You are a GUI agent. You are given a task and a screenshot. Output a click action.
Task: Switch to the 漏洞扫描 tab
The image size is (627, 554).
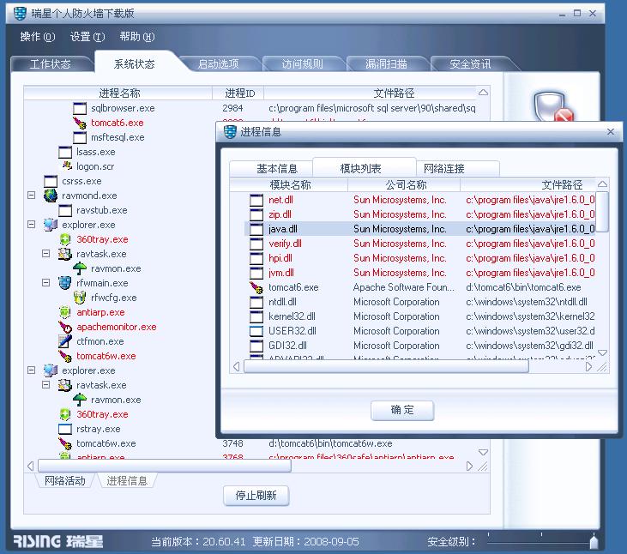[x=386, y=64]
